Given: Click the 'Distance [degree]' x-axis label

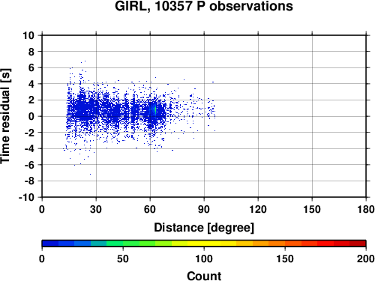Looking at the screenshot, I should tap(204, 228).
